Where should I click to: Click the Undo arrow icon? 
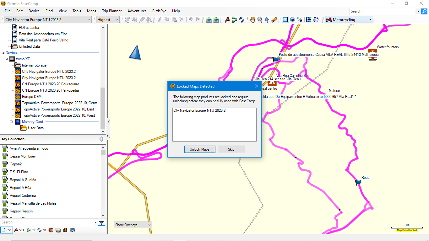pyautogui.click(x=190, y=19)
